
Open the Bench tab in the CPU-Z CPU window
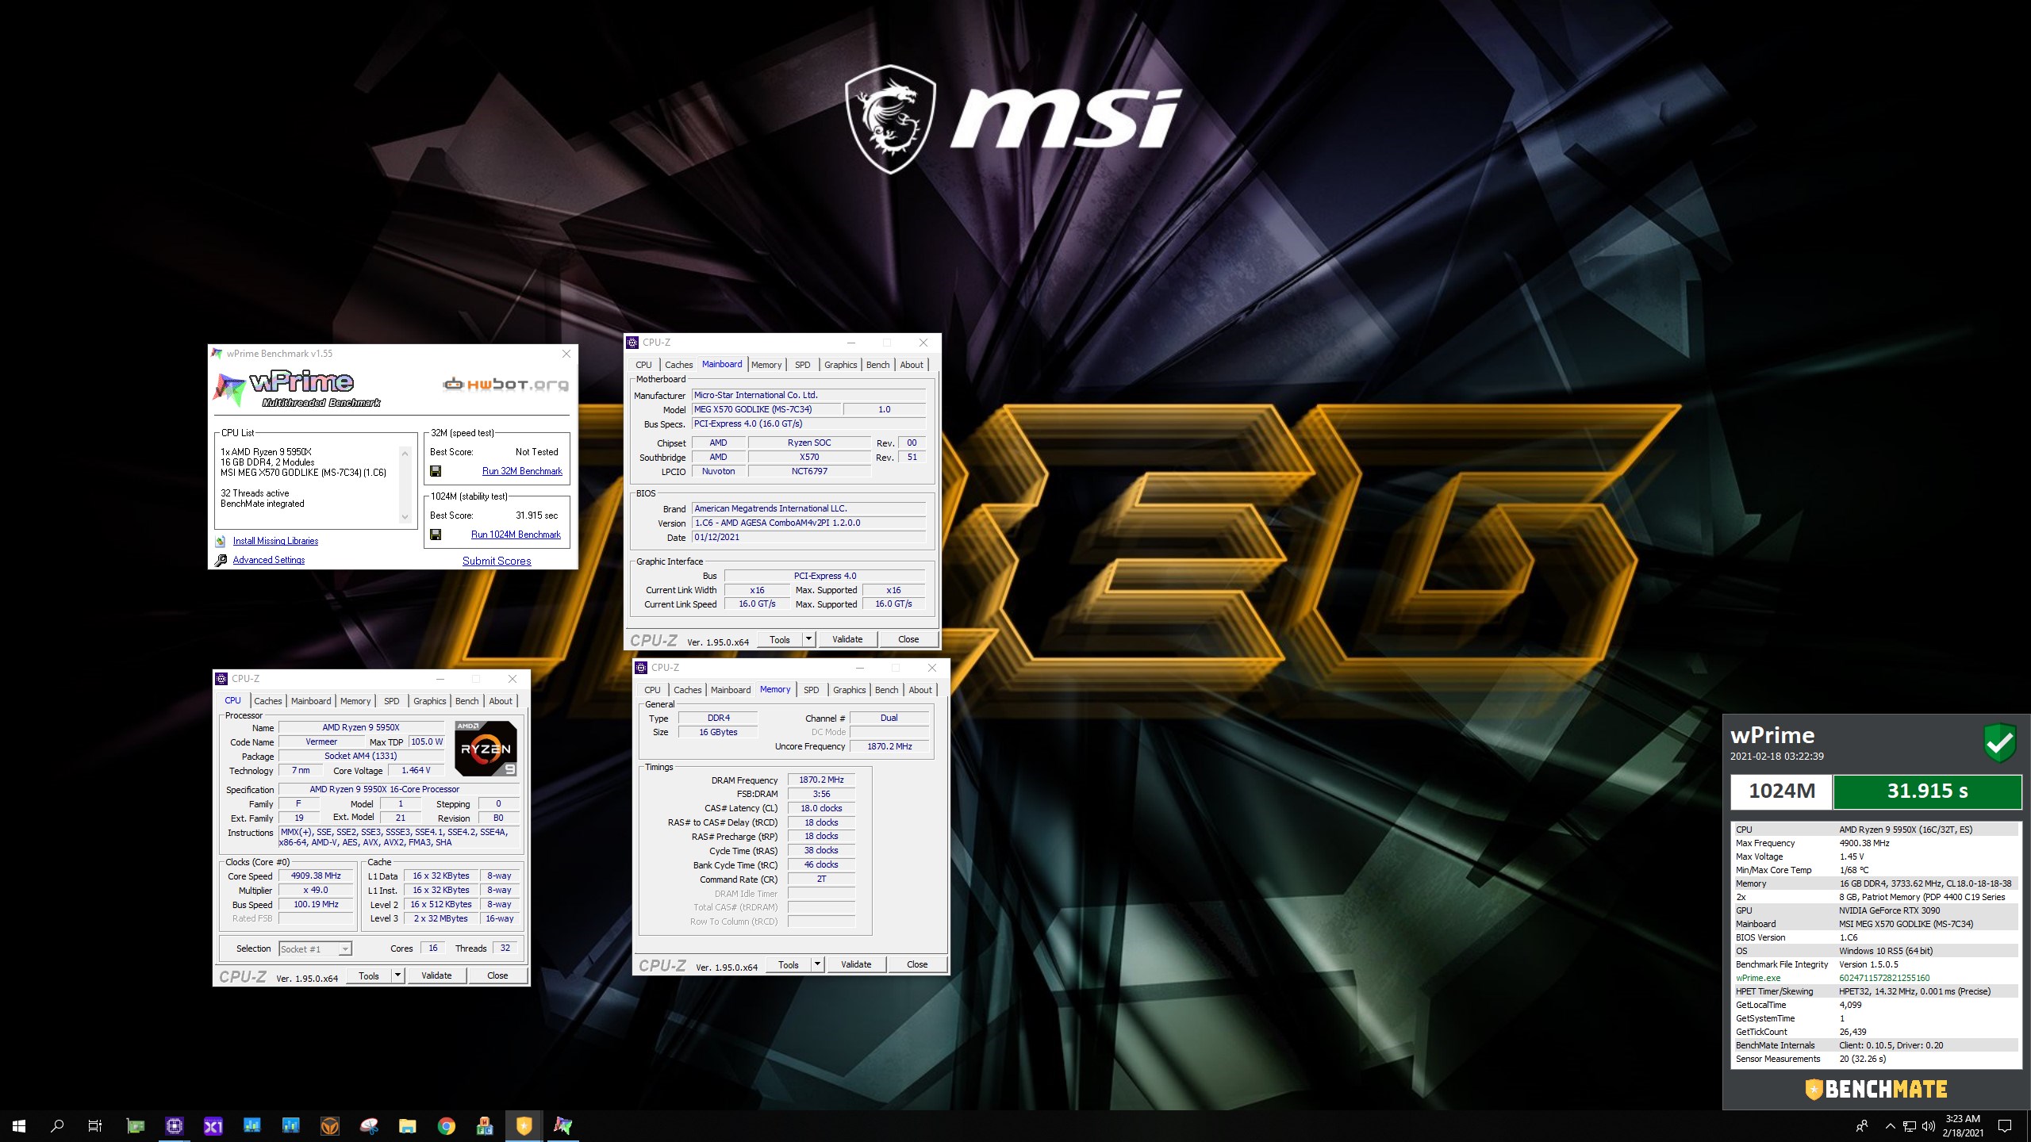467,701
